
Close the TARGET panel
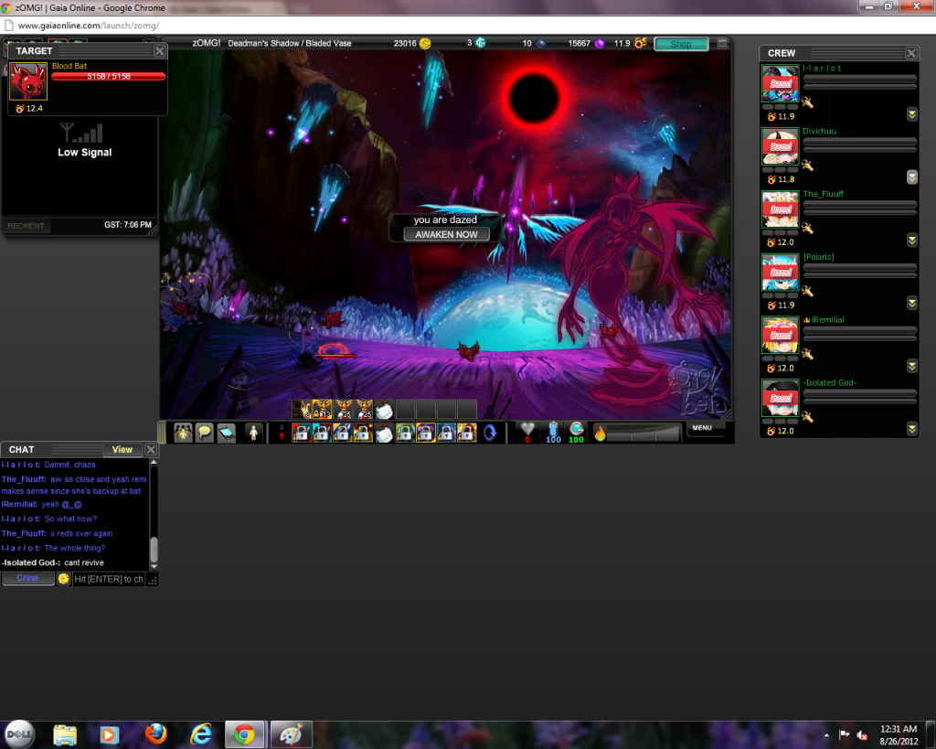(x=159, y=51)
